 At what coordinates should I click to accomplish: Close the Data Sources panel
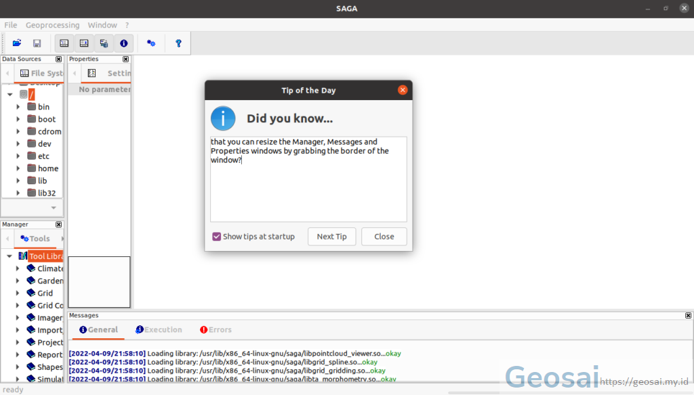point(58,59)
